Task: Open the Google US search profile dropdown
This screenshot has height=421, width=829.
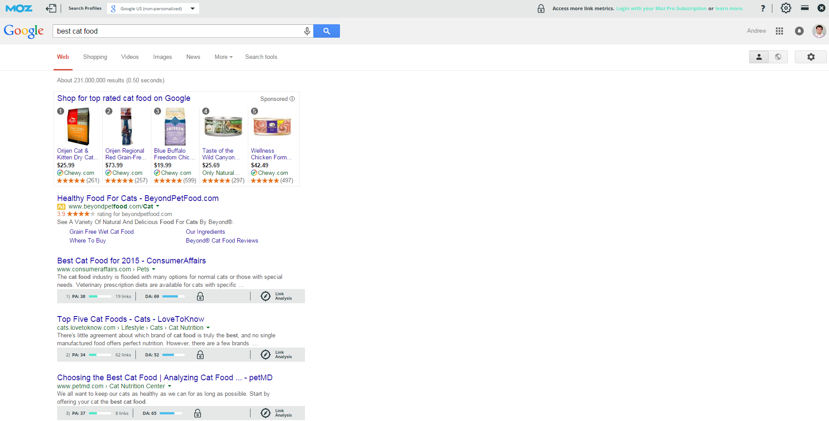Action: click(x=153, y=8)
